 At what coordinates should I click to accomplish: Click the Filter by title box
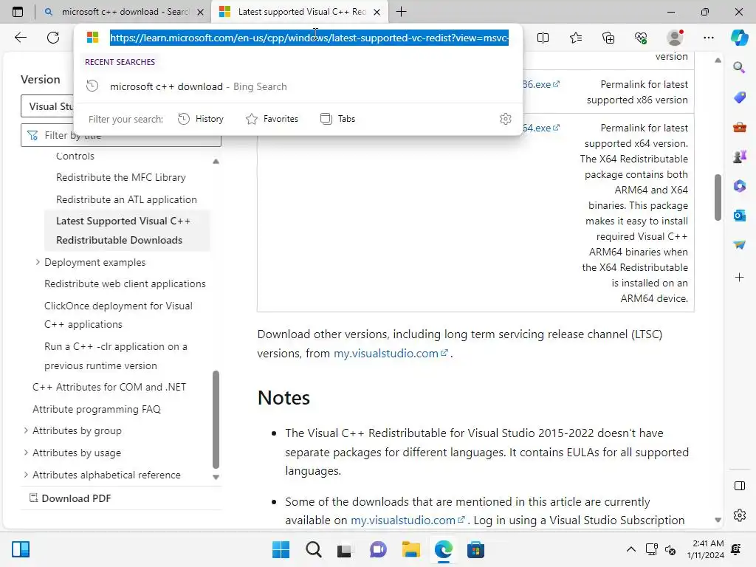pos(121,136)
